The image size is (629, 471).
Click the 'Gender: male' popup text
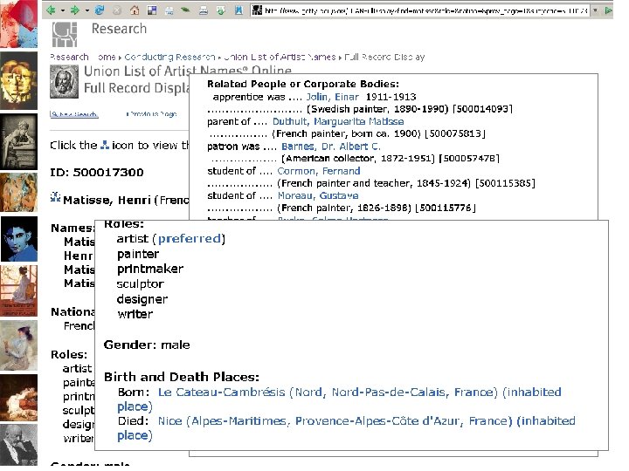(147, 345)
